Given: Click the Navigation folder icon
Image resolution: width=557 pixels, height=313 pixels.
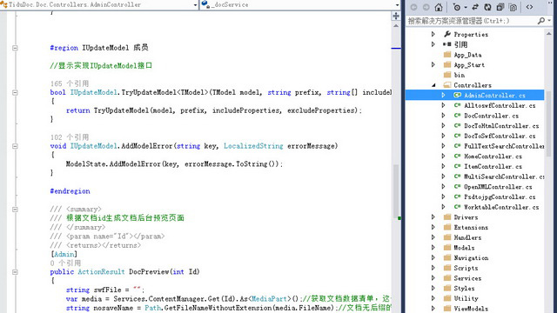Looking at the screenshot, I should pyautogui.click(x=447, y=257).
